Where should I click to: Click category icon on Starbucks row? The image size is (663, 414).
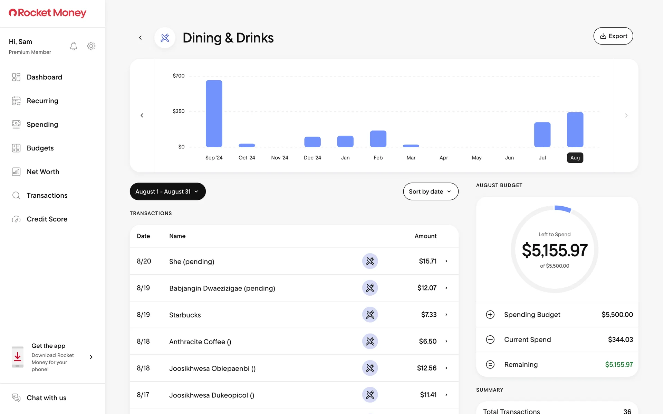pyautogui.click(x=370, y=315)
